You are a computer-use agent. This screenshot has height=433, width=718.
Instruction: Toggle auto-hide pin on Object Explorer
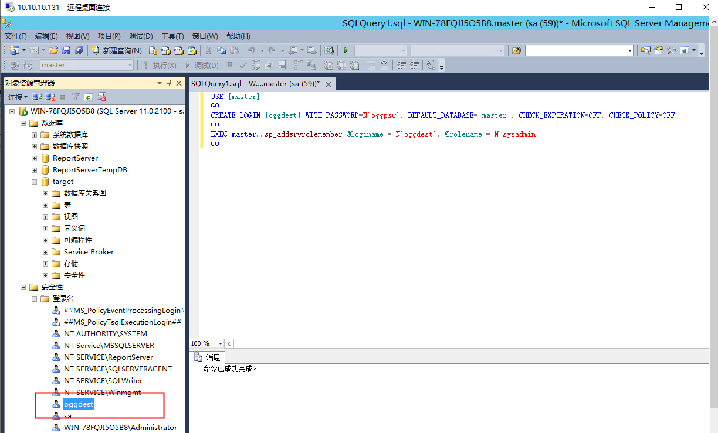(170, 83)
